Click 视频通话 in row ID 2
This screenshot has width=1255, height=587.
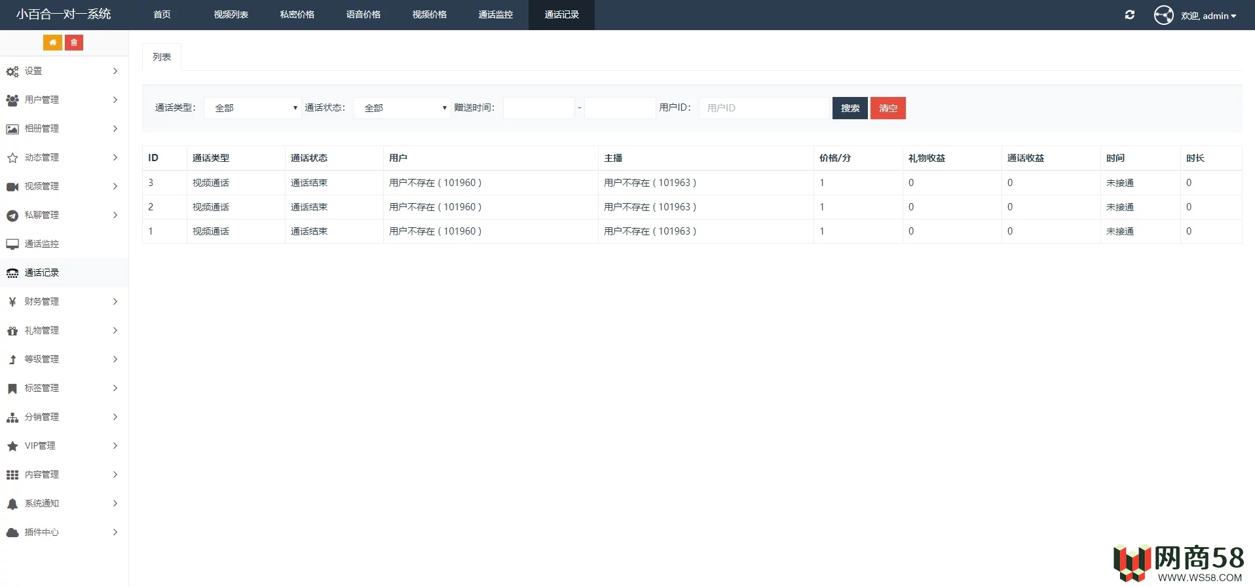point(211,207)
